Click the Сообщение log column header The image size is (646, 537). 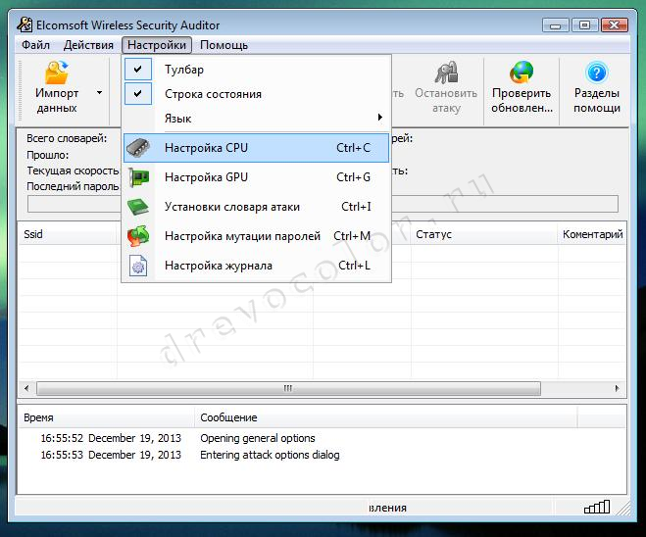pyautogui.click(x=228, y=417)
